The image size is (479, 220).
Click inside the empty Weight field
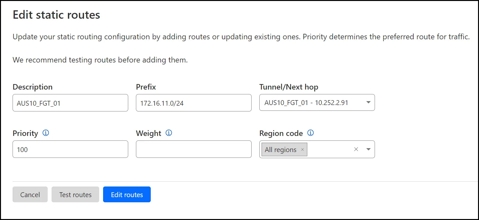(x=193, y=149)
